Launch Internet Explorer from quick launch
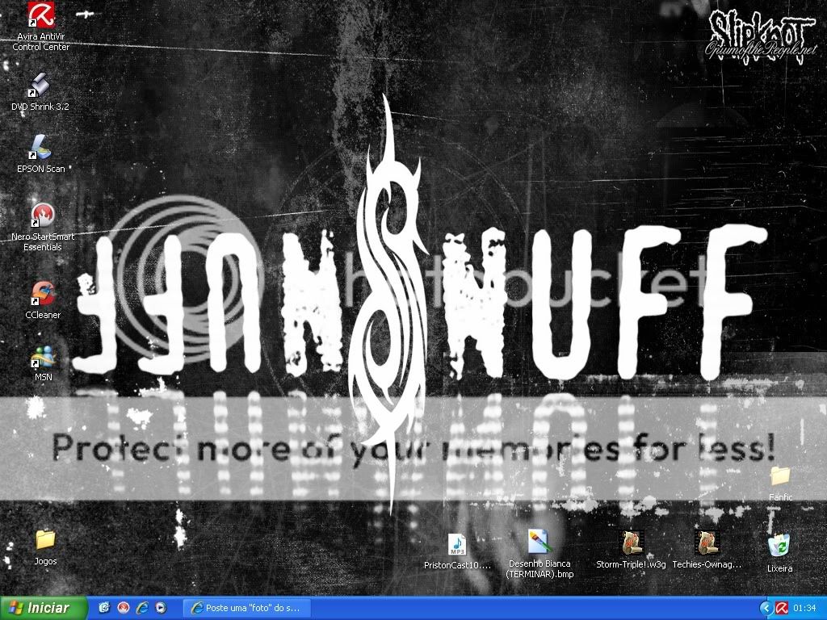 (x=141, y=608)
